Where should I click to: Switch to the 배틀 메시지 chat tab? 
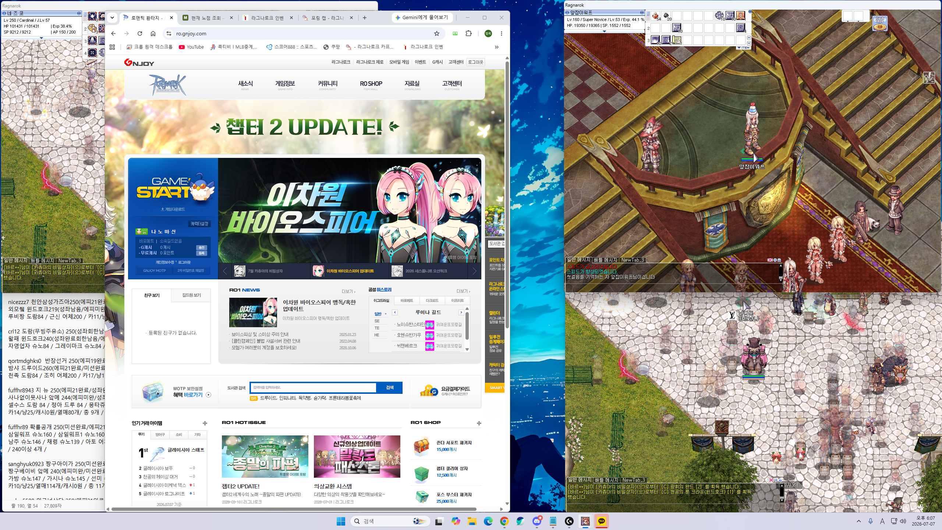pyautogui.click(x=606, y=260)
